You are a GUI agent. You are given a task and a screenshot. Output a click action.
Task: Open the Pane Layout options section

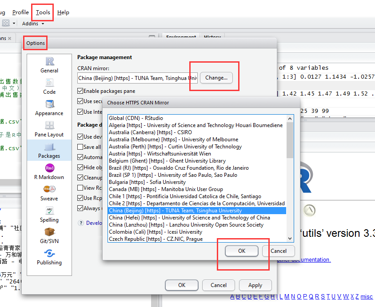click(49, 129)
